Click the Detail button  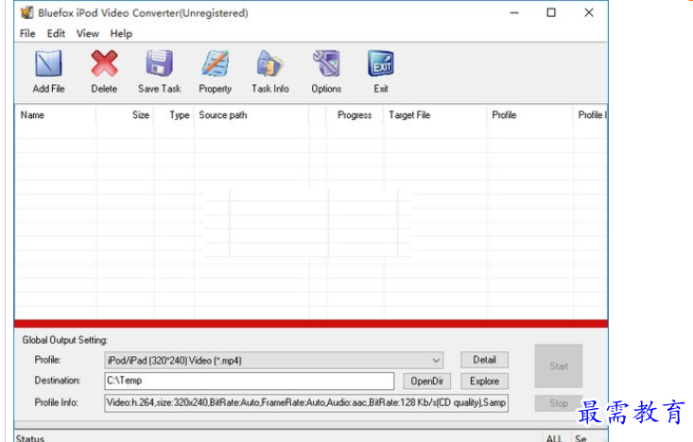484,360
